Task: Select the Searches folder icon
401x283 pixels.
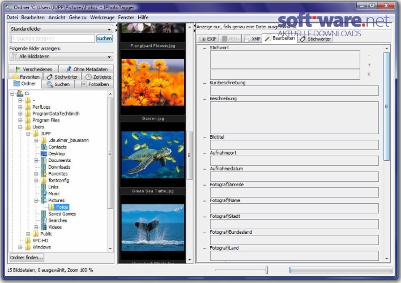Action: (44, 220)
